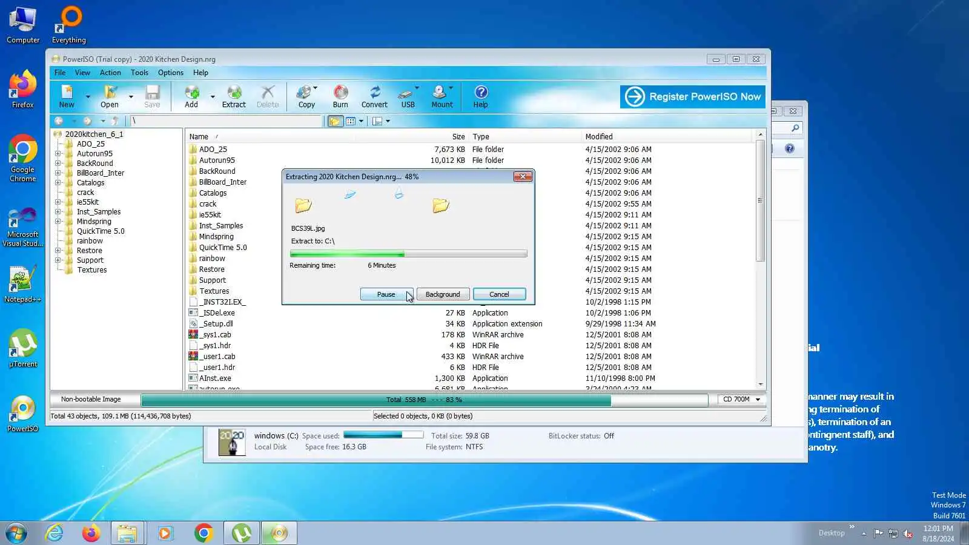Screen dimensions: 969x545
Task: Click the navigate Forward arrow icon
Action: (87, 121)
